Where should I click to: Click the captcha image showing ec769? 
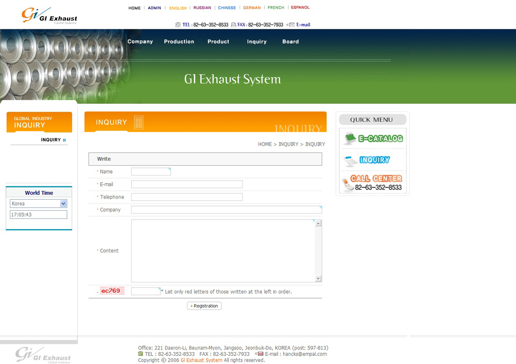point(112,291)
